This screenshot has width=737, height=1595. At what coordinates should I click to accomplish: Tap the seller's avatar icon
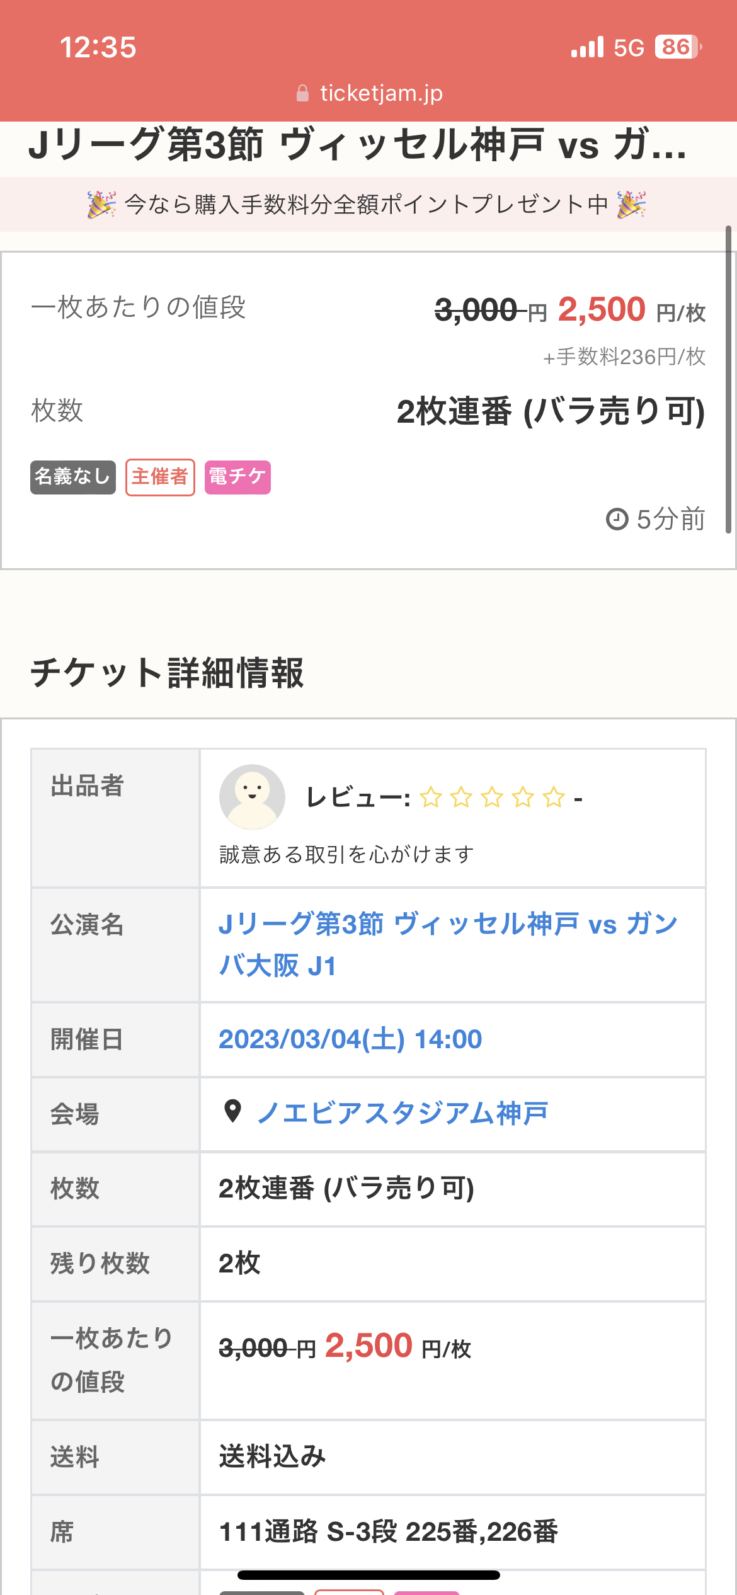pyautogui.click(x=252, y=797)
